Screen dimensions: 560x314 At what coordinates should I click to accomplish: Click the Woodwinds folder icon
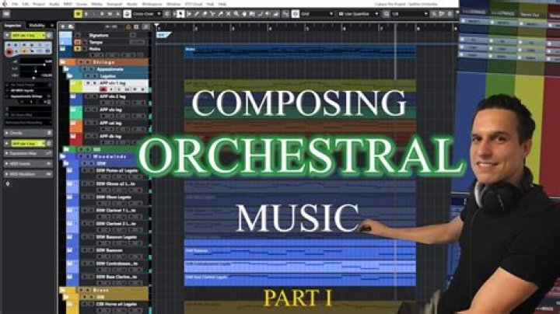click(62, 156)
